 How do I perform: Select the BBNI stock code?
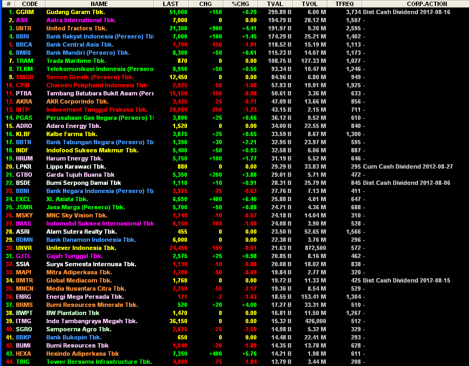click(22, 191)
